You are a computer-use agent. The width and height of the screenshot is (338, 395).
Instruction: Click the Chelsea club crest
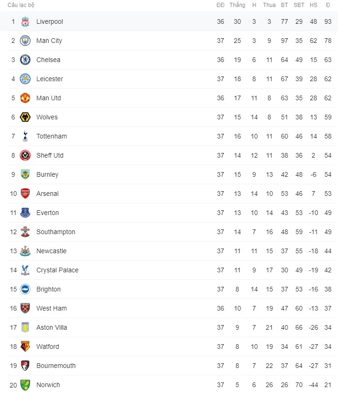pos(25,60)
